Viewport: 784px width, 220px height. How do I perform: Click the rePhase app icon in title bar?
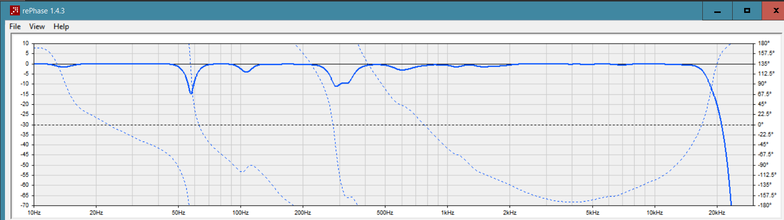(x=14, y=10)
